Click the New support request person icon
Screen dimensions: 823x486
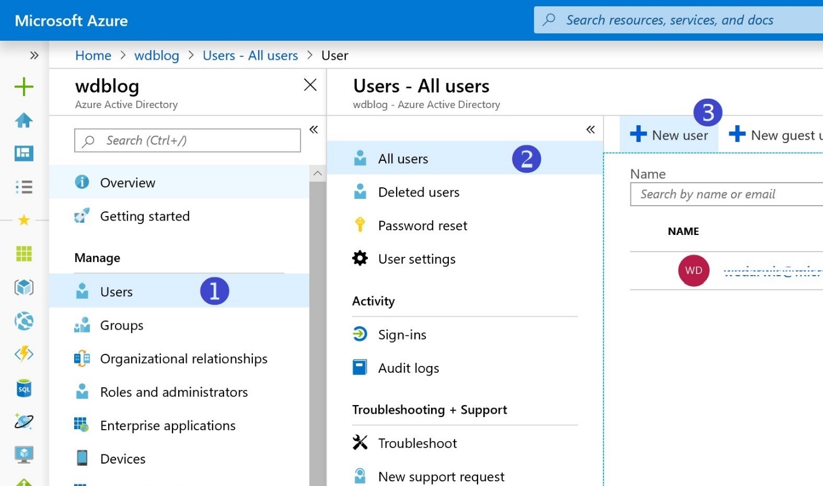click(x=360, y=476)
